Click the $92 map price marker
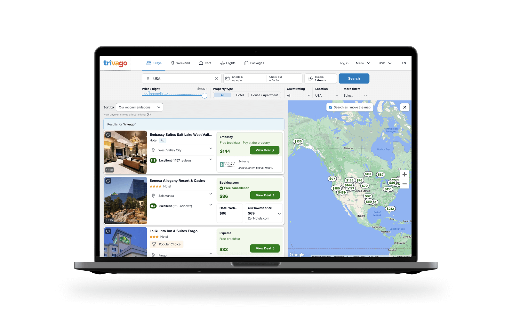 click(368, 196)
